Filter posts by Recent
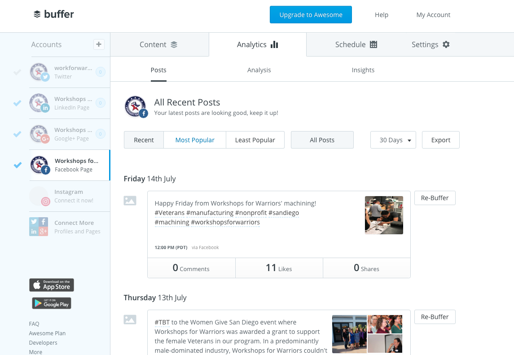 click(144, 140)
